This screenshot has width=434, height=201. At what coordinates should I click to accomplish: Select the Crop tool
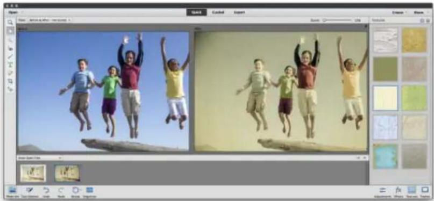10,81
